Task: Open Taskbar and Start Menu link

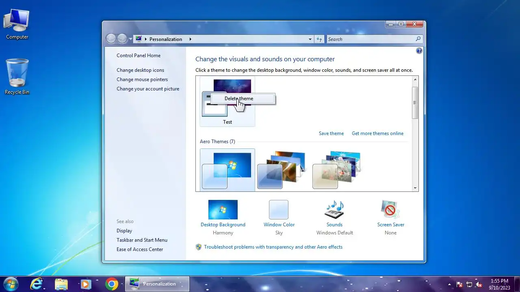Action: click(142, 240)
